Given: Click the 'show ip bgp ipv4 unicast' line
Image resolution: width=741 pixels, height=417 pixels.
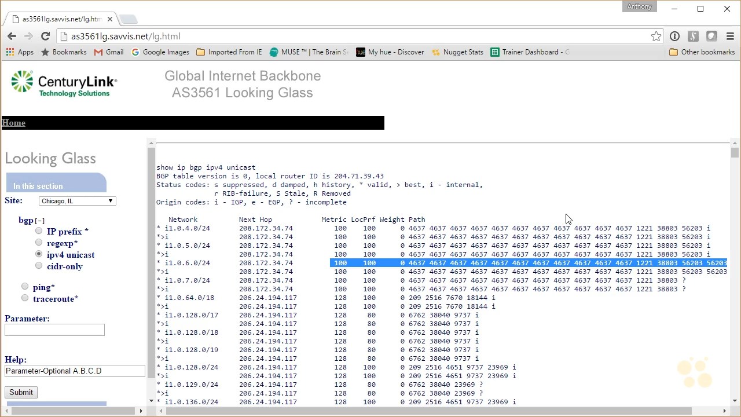Looking at the screenshot, I should [x=206, y=167].
